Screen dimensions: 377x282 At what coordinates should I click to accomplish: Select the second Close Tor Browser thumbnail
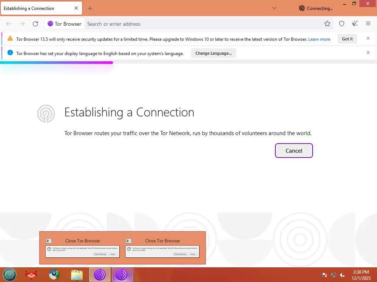click(x=162, y=248)
